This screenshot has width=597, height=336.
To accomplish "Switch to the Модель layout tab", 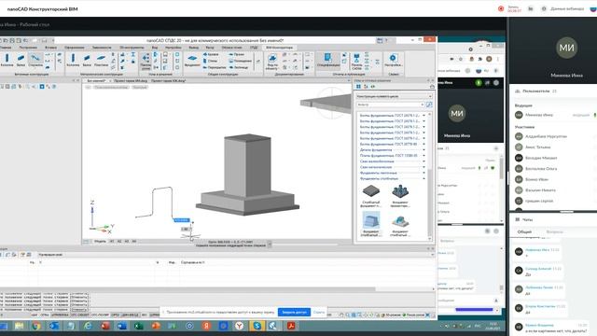I will [100, 242].
